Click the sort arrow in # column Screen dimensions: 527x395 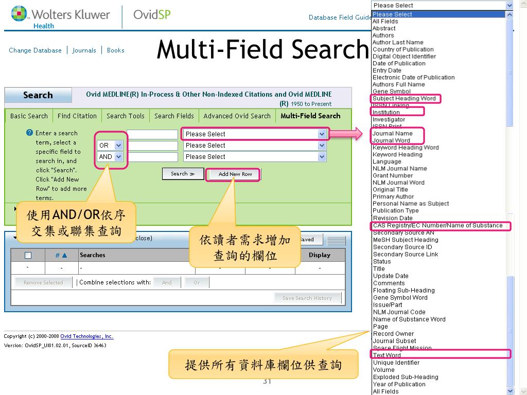(x=64, y=256)
